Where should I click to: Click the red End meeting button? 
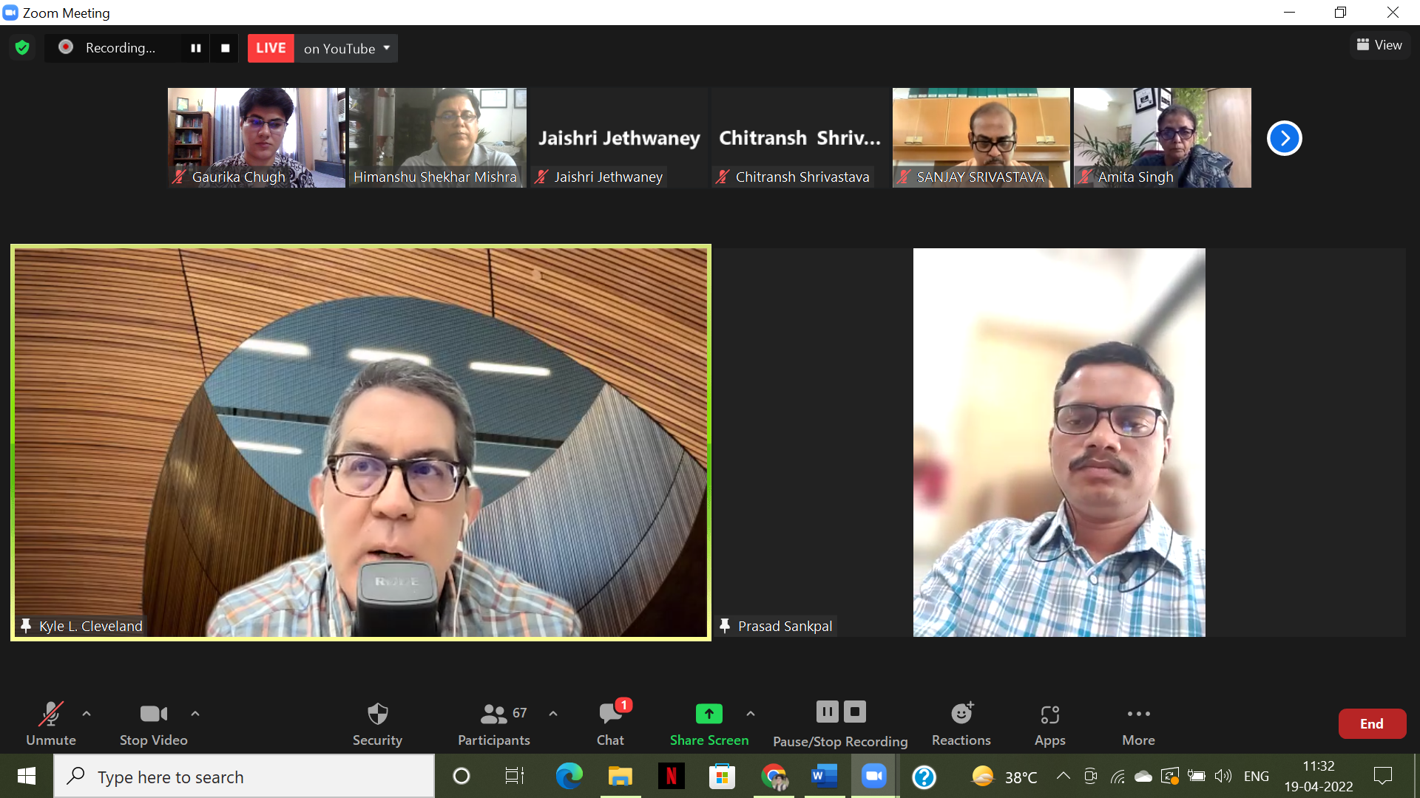click(x=1372, y=724)
